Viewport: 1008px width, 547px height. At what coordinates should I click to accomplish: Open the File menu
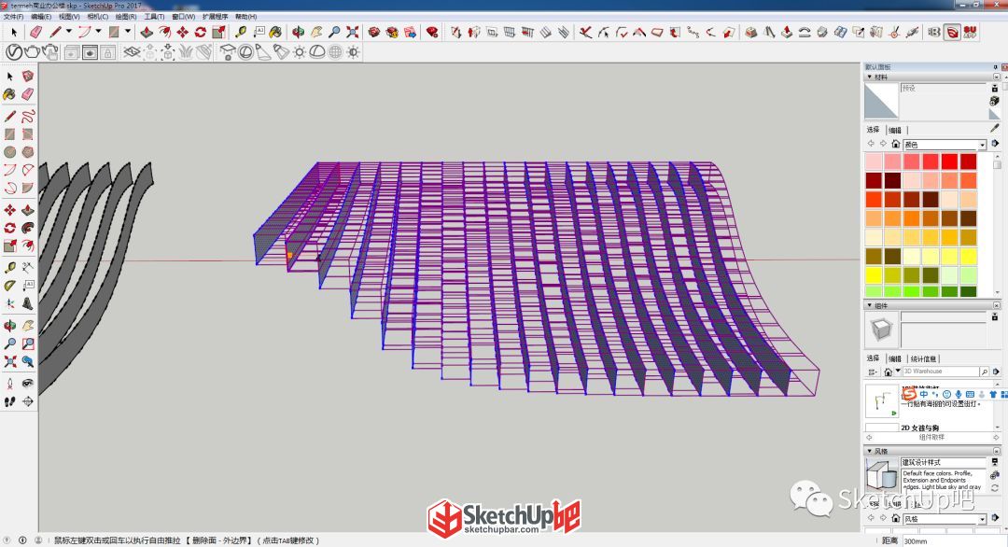click(x=13, y=17)
